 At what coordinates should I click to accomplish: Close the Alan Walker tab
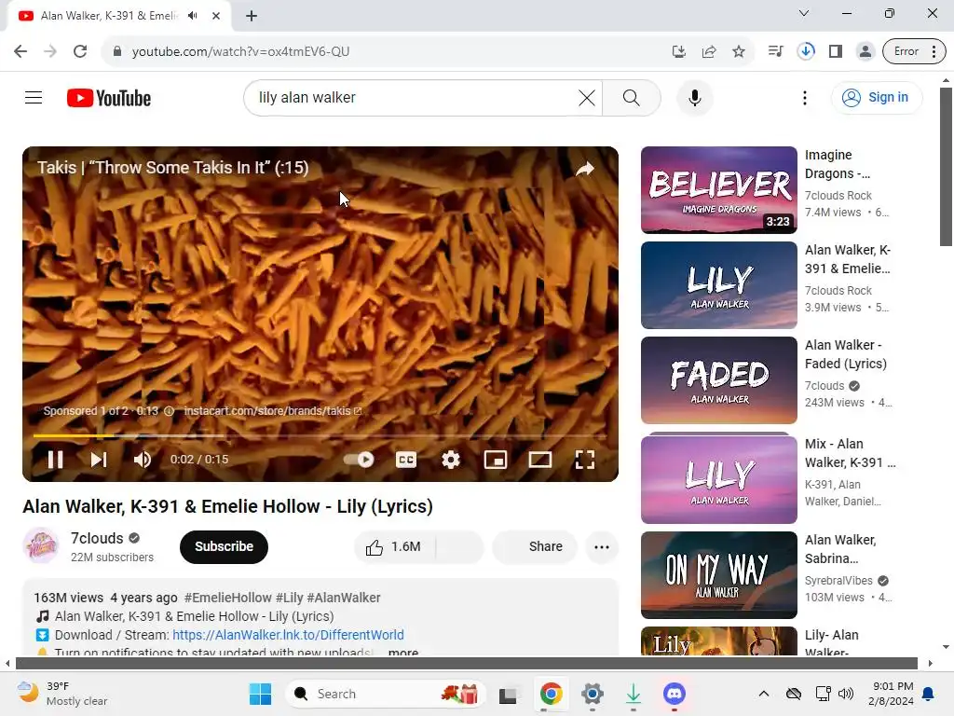click(x=216, y=16)
